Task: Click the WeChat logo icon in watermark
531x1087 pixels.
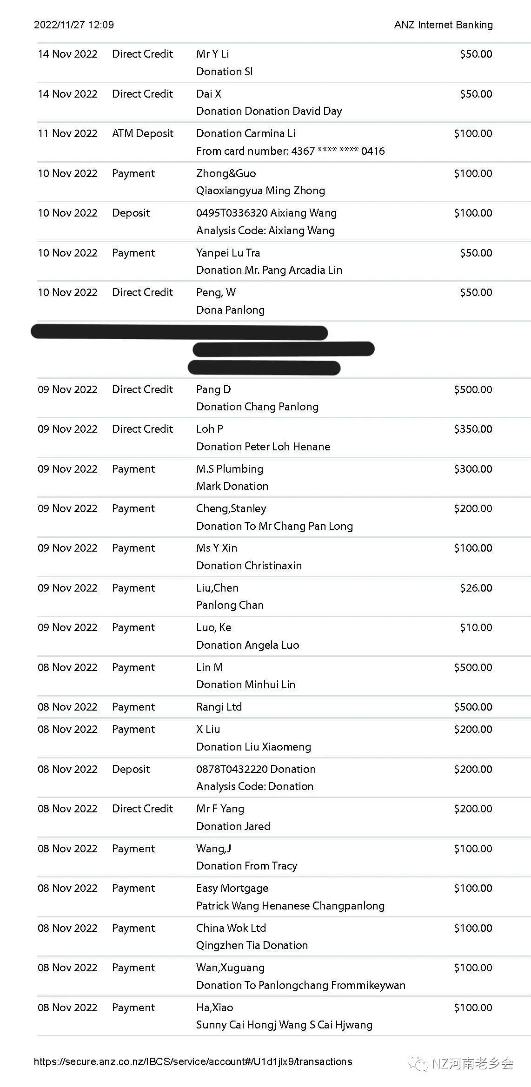Action: 418,1063
